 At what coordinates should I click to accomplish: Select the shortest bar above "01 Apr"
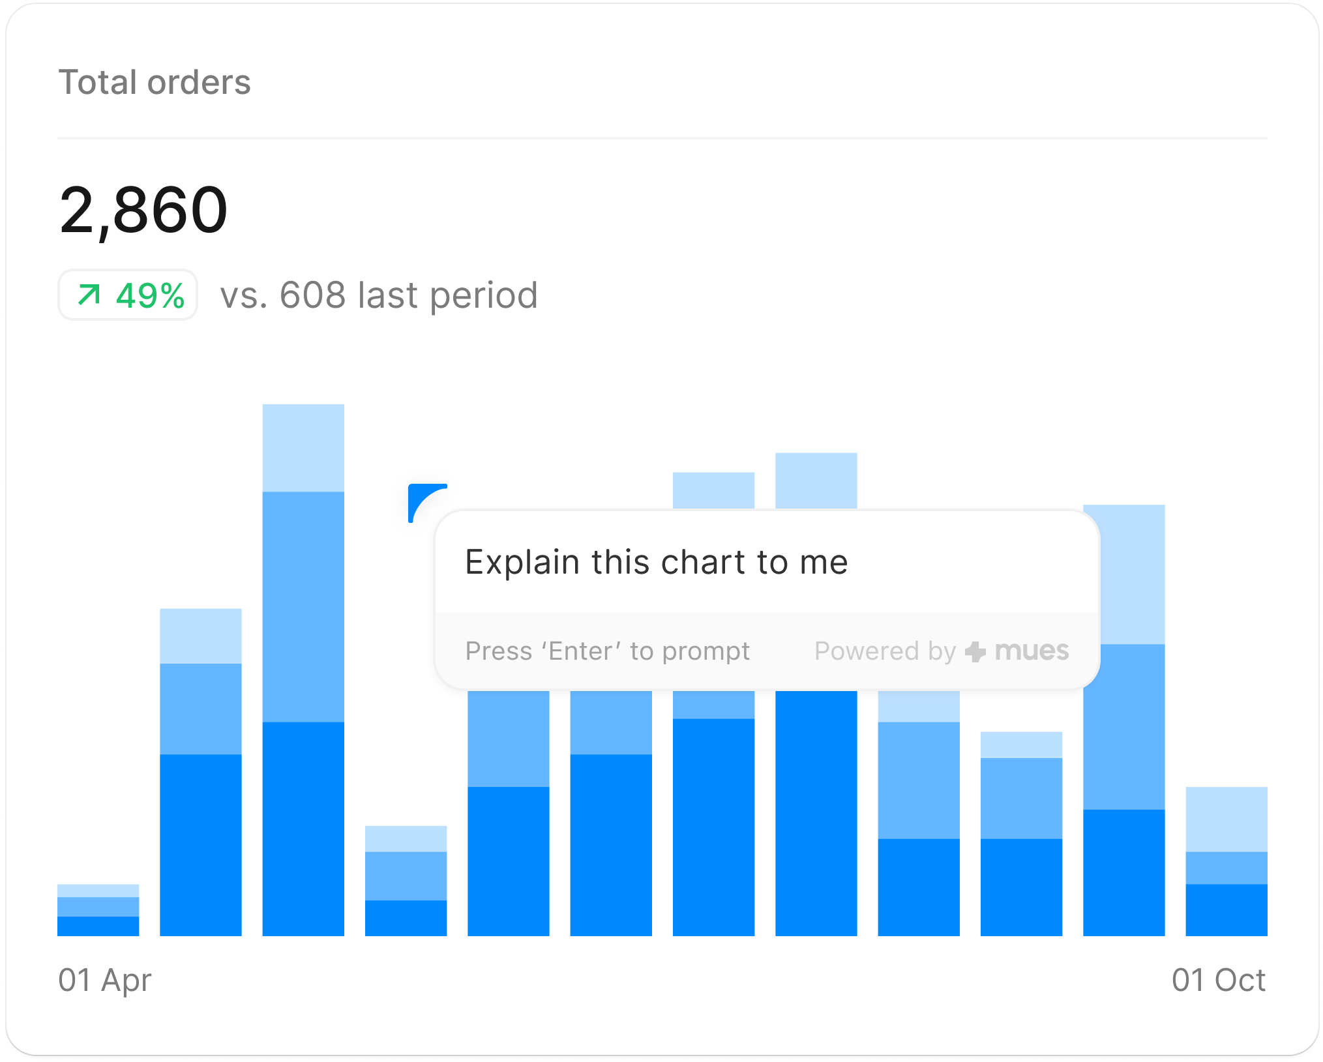coord(98,910)
